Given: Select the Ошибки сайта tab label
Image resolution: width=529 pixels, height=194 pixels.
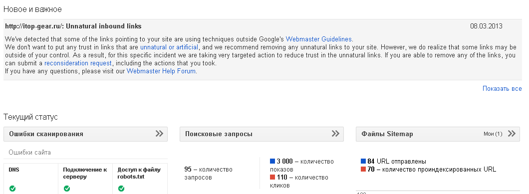Looking at the screenshot, I should 30,153.
